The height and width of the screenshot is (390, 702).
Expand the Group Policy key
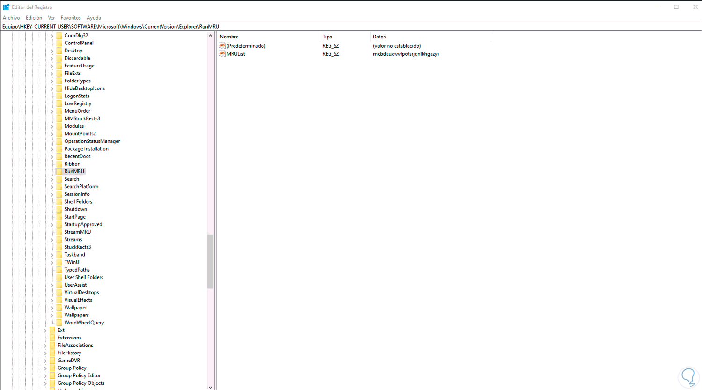pos(45,368)
